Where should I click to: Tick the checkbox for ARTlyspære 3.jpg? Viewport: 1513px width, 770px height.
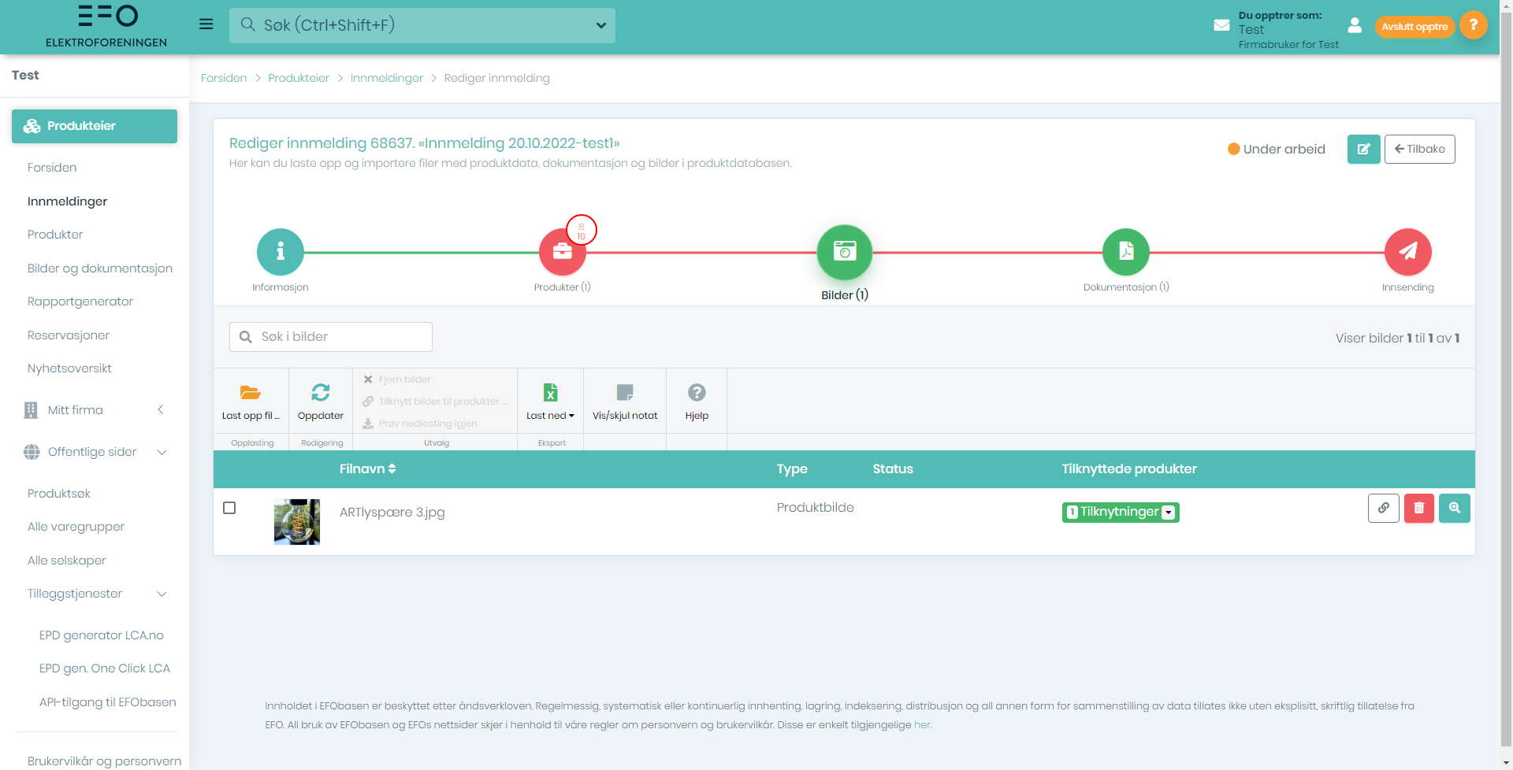tap(229, 508)
